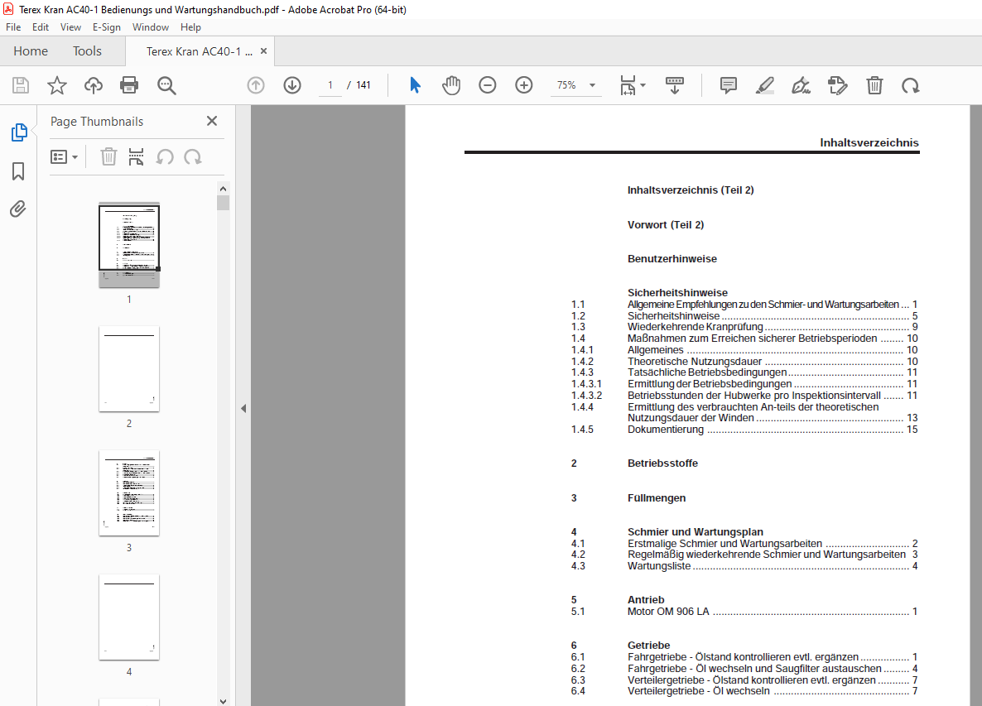Rotate clockwise in thumbnails panel

pos(193,156)
